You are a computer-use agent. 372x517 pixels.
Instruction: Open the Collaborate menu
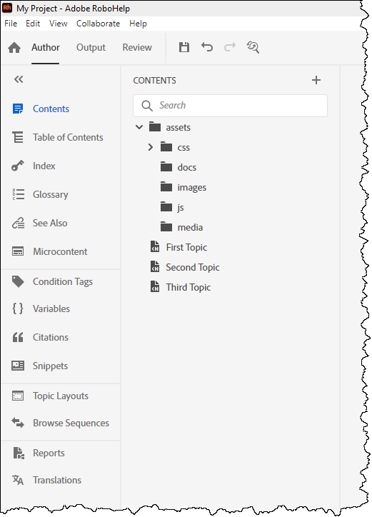tap(98, 24)
